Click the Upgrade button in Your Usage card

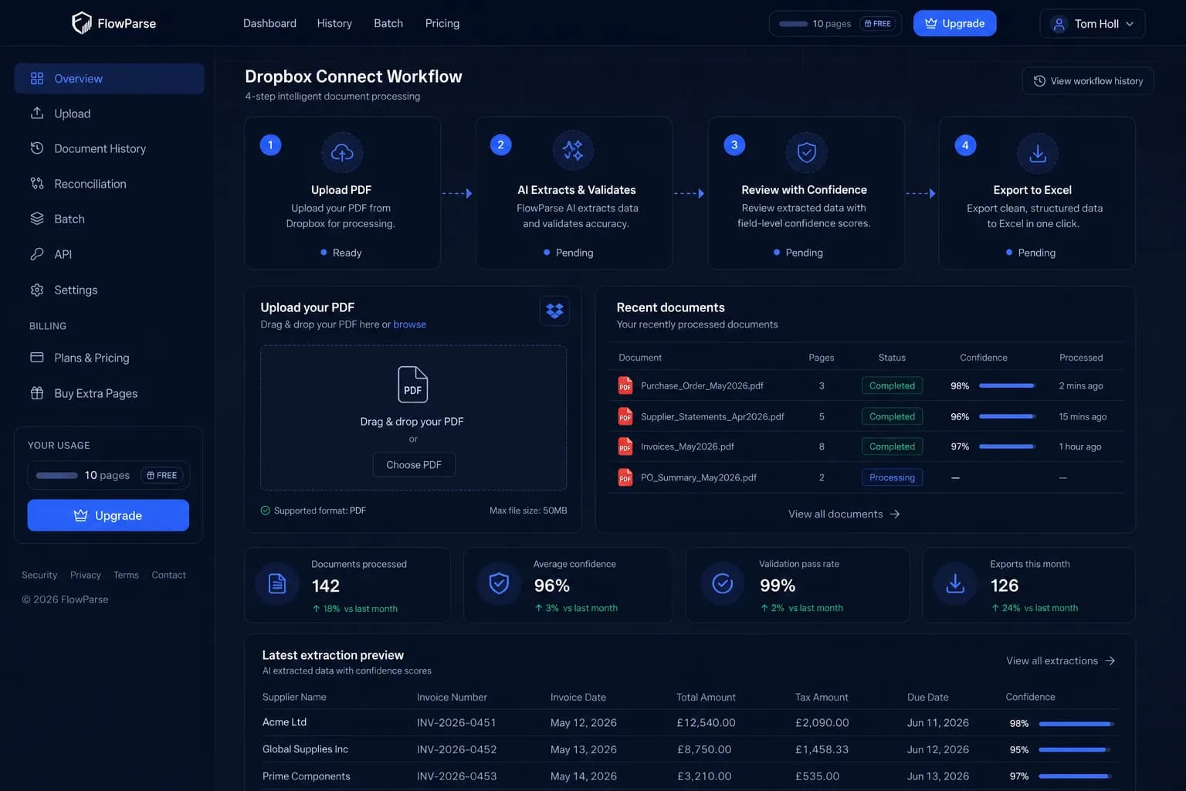[108, 515]
